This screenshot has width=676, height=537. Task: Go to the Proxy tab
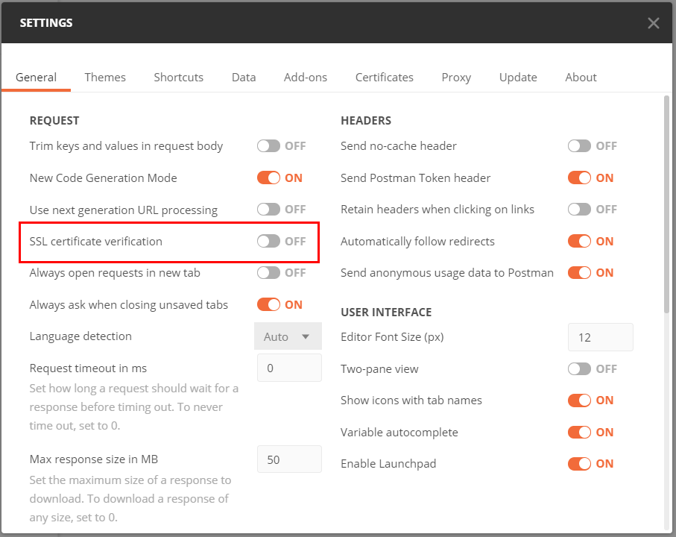456,78
